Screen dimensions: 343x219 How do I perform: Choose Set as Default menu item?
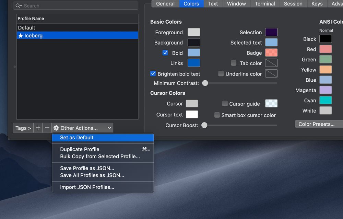103,138
